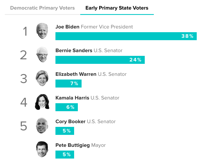201x162 pixels.
Task: Select Elizabeth Warren's 7% bar
Action: tap(69, 84)
